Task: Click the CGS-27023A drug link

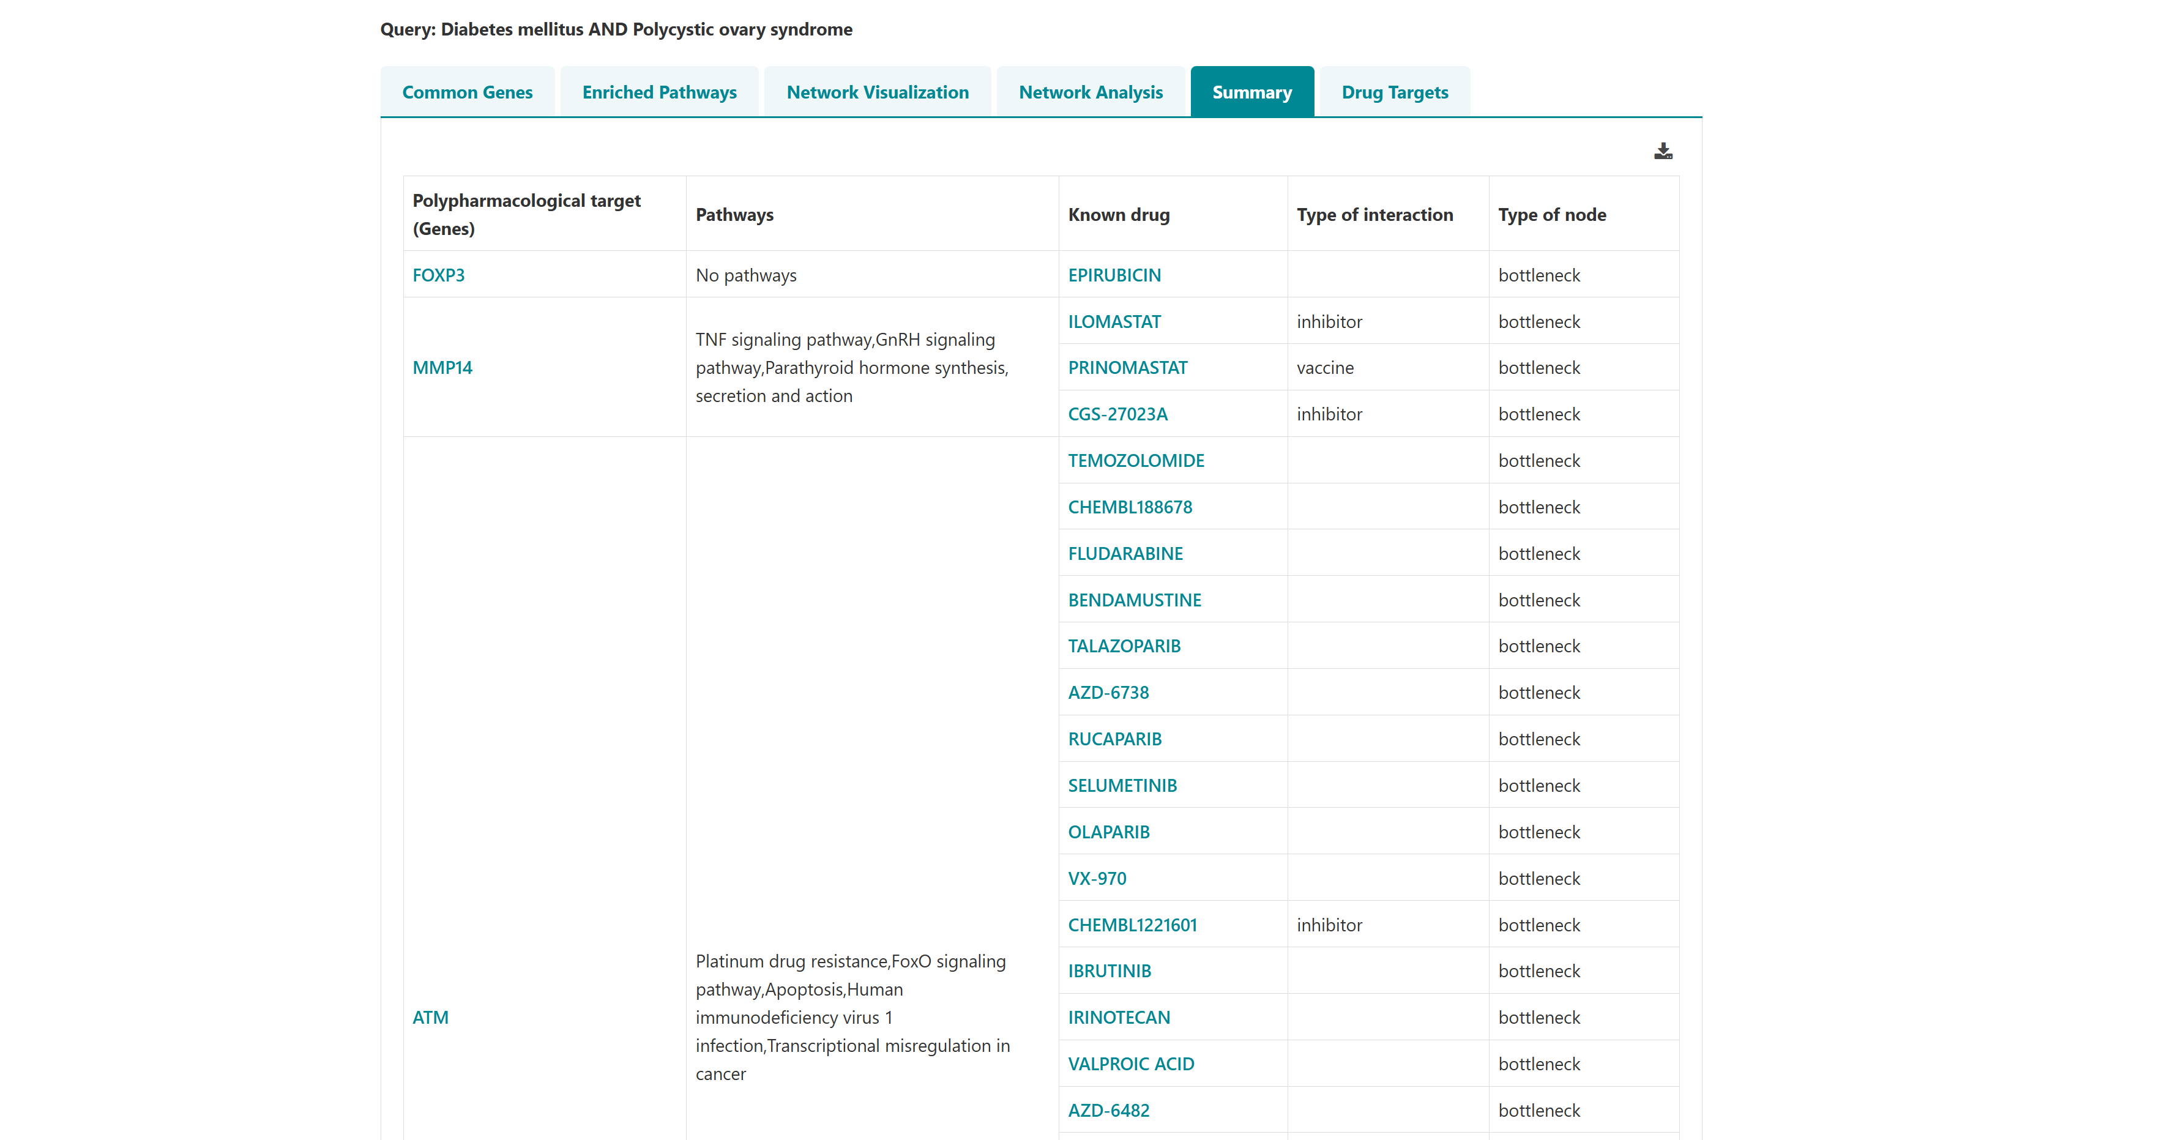Action: point(1117,414)
